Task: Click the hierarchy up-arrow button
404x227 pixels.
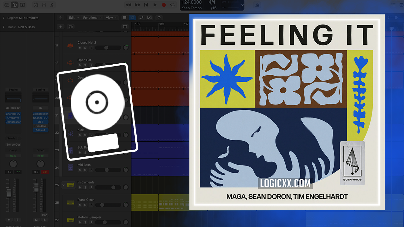Action: (x=61, y=18)
